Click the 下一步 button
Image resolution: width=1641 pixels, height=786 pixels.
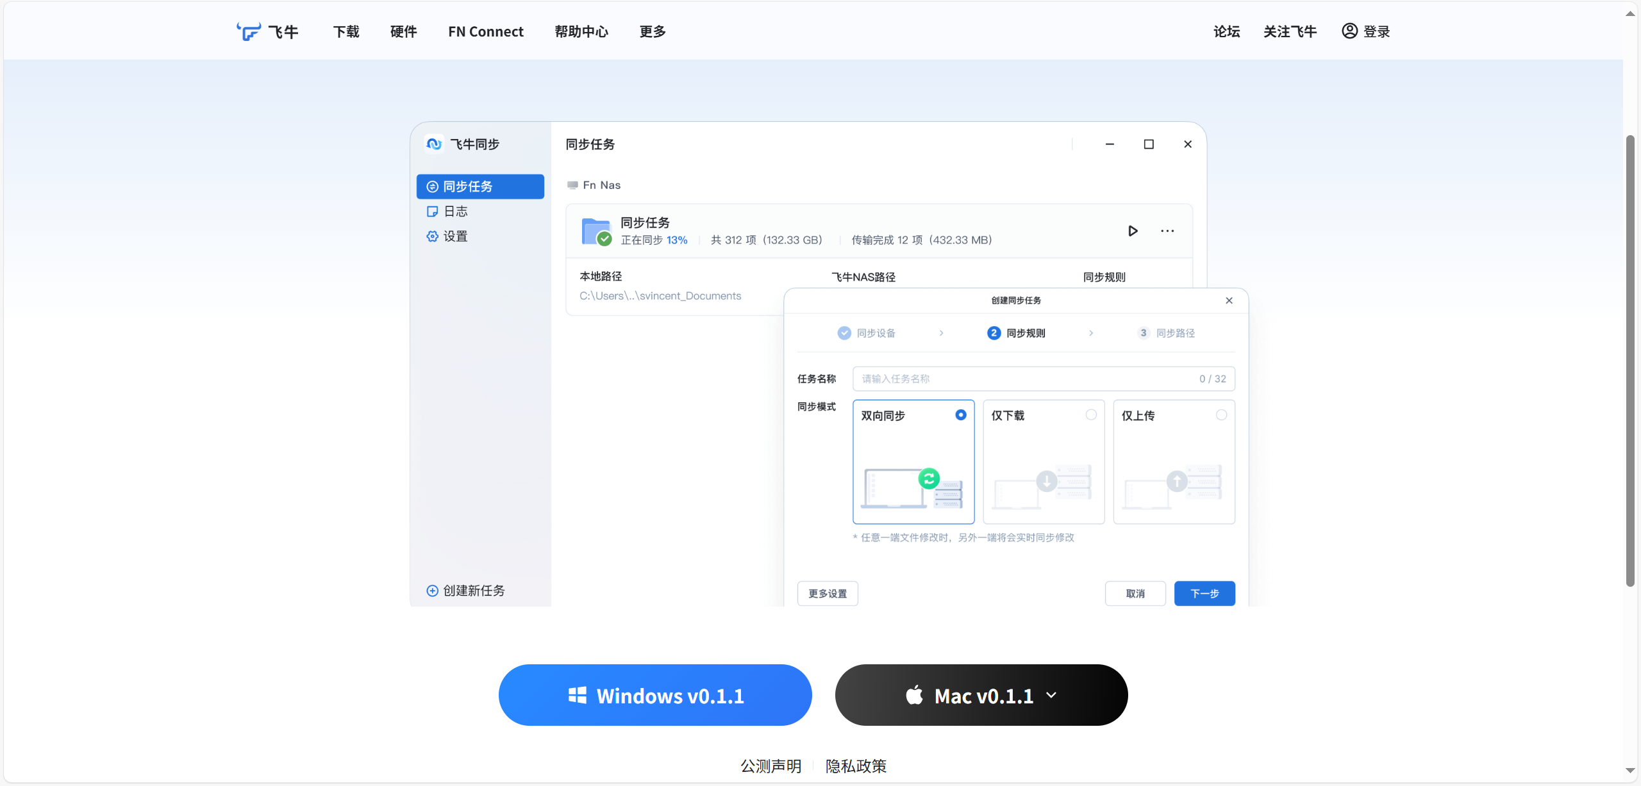1204,593
